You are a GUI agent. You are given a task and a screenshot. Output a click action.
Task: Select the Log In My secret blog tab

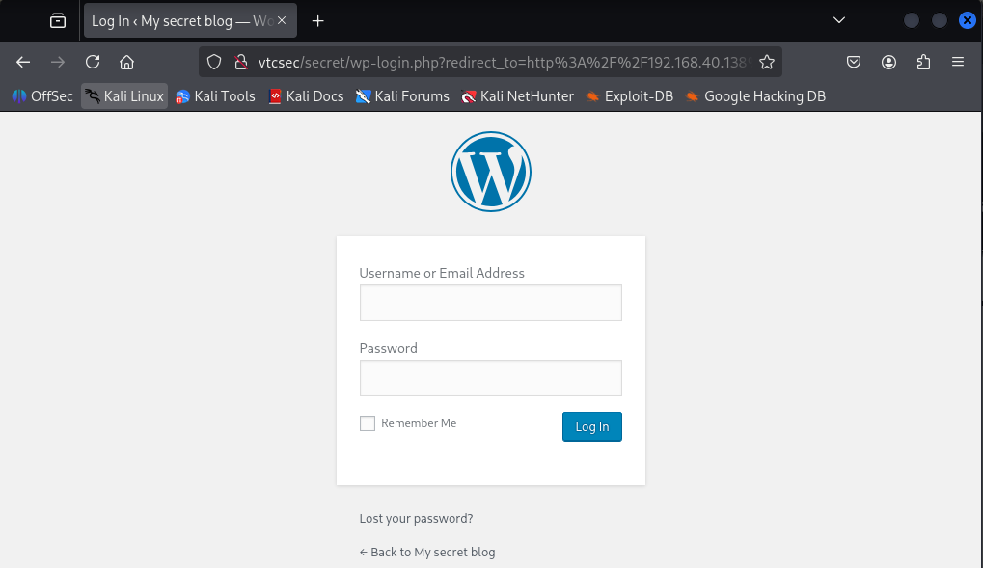(x=181, y=20)
